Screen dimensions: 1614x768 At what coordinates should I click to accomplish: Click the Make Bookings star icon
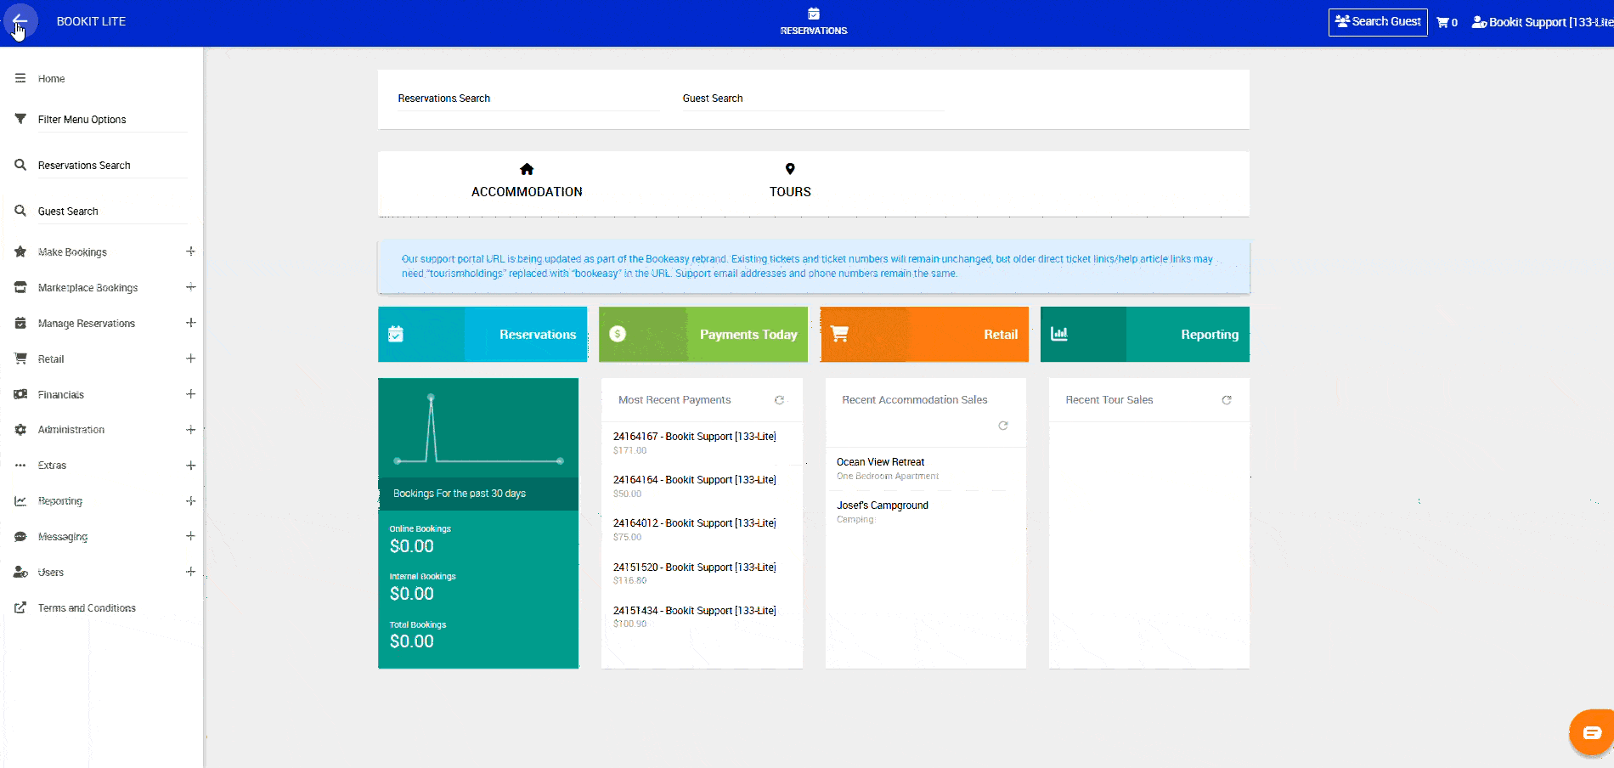(20, 251)
